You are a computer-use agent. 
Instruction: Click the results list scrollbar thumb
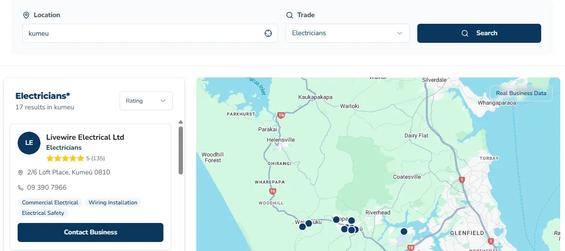[x=181, y=150]
